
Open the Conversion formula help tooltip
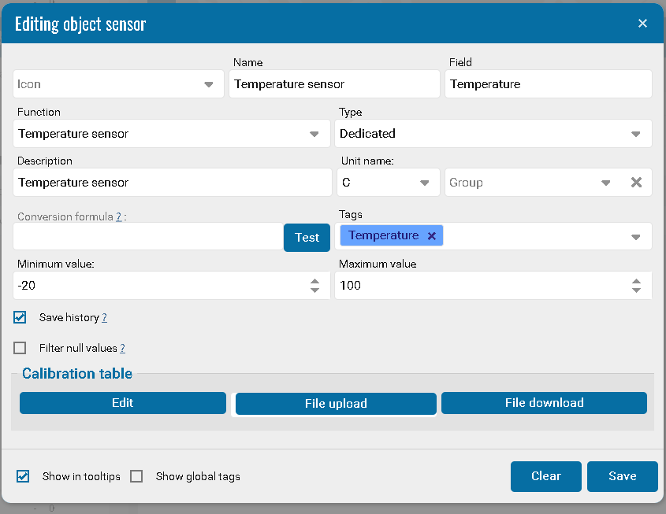coord(119,217)
